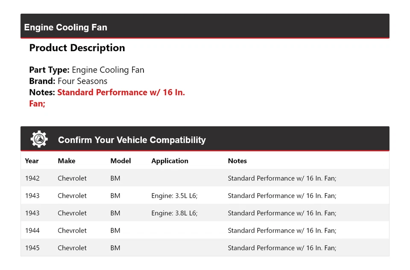Click the Make column header
The image size is (410, 270).
click(x=66, y=161)
